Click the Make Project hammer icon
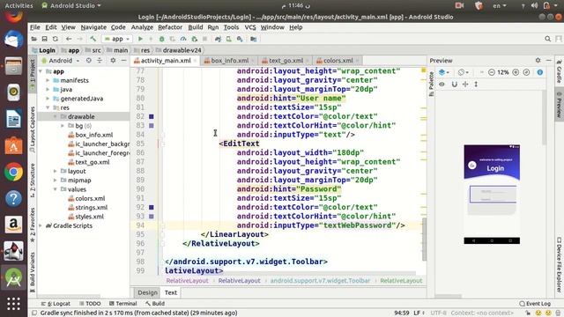Image resolution: width=564 pixels, height=317 pixels. click(93, 39)
